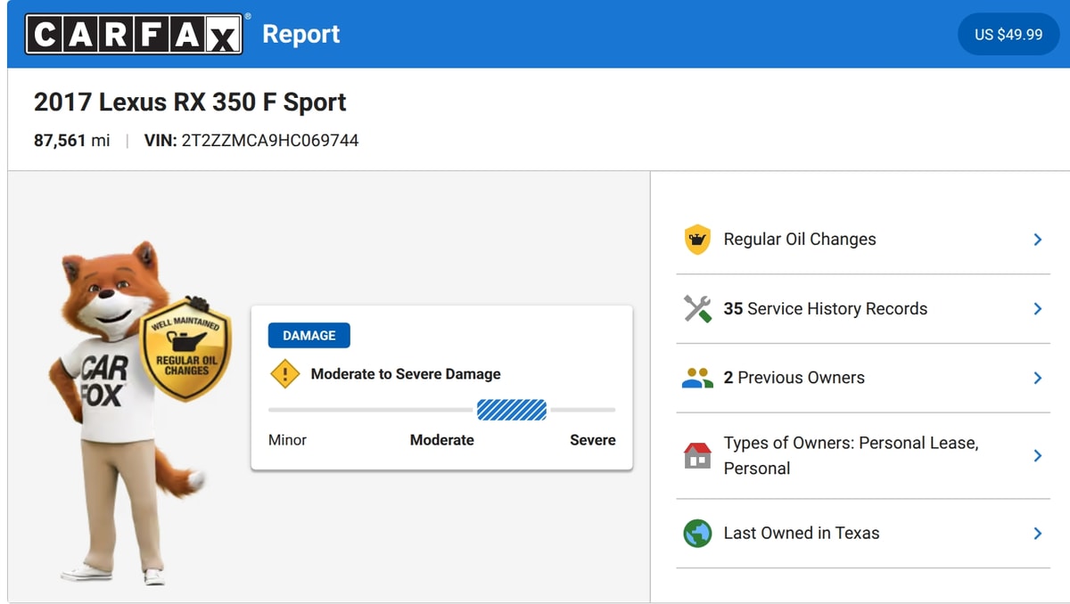The width and height of the screenshot is (1070, 604).
Task: Click the wrench service history icon
Action: pos(697,308)
